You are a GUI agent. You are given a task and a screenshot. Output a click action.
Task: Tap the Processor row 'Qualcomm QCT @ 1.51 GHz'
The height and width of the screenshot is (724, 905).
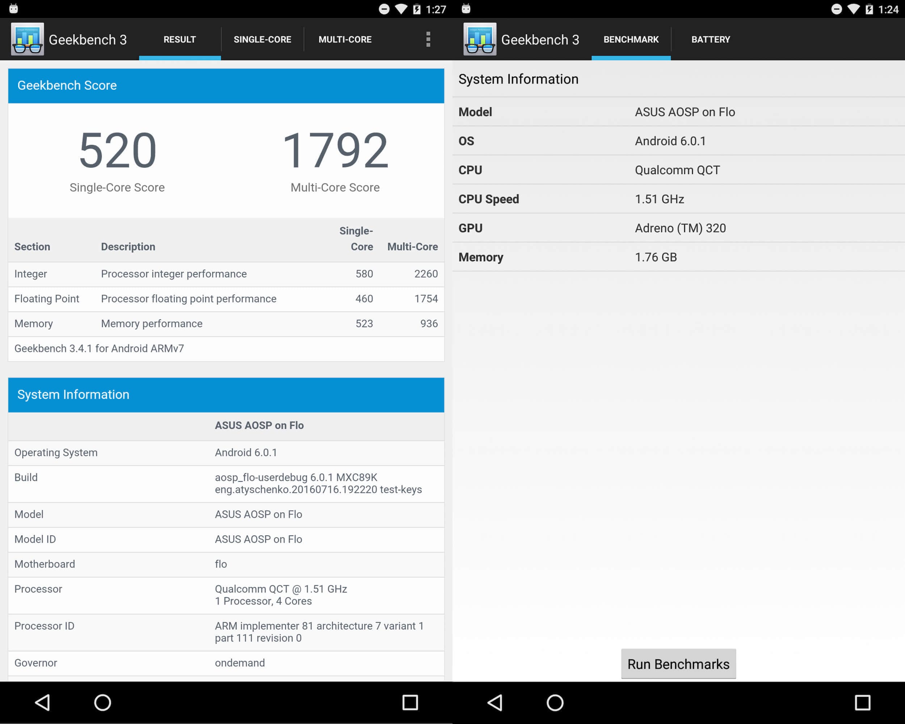pos(226,595)
